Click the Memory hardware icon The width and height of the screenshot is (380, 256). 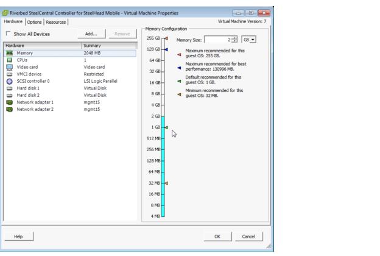[10, 53]
